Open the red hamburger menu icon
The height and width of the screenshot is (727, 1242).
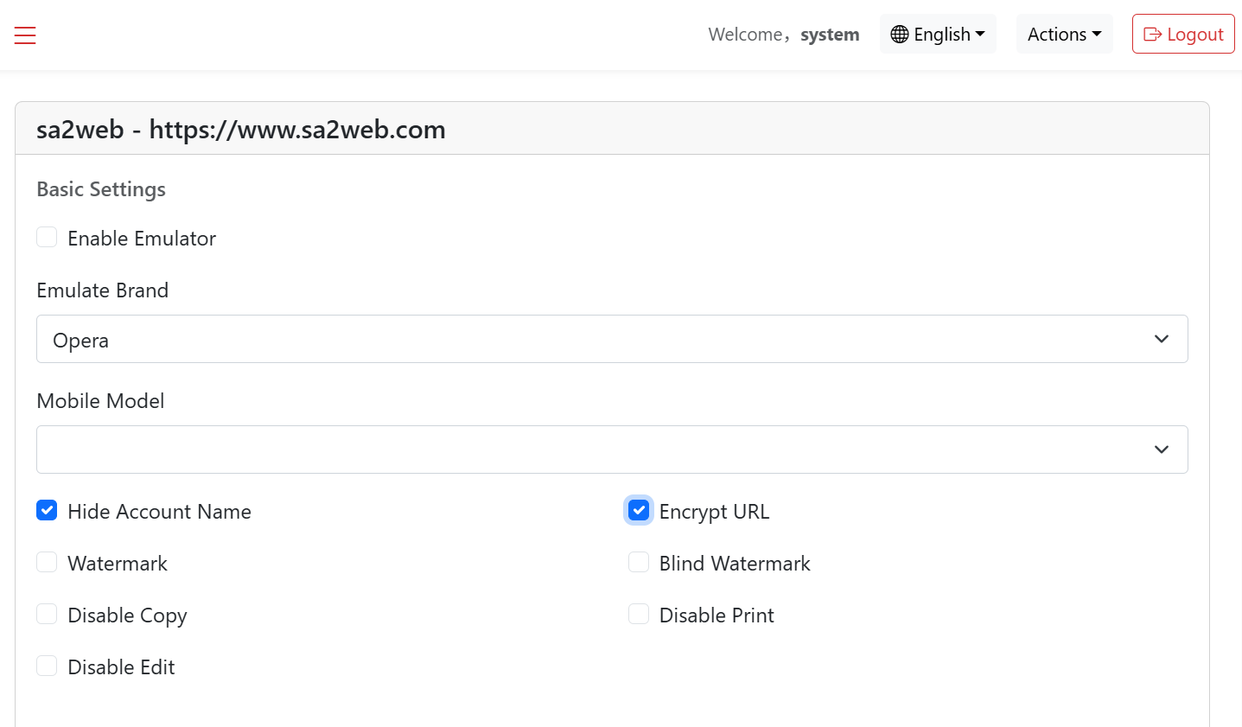coord(25,35)
